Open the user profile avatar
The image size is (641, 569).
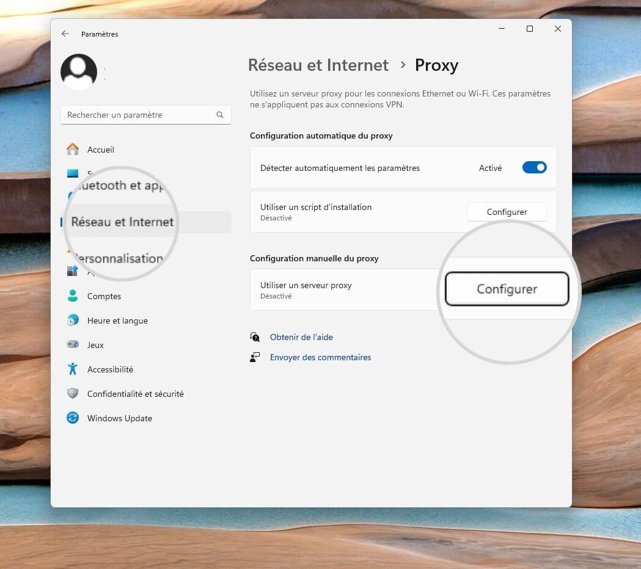[x=79, y=72]
